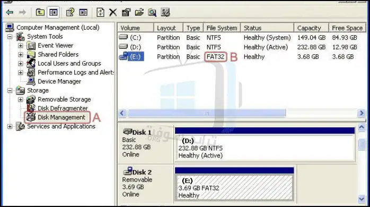Click the magnifier Explore toolbar icon
The image size is (370, 207).
(152, 13)
